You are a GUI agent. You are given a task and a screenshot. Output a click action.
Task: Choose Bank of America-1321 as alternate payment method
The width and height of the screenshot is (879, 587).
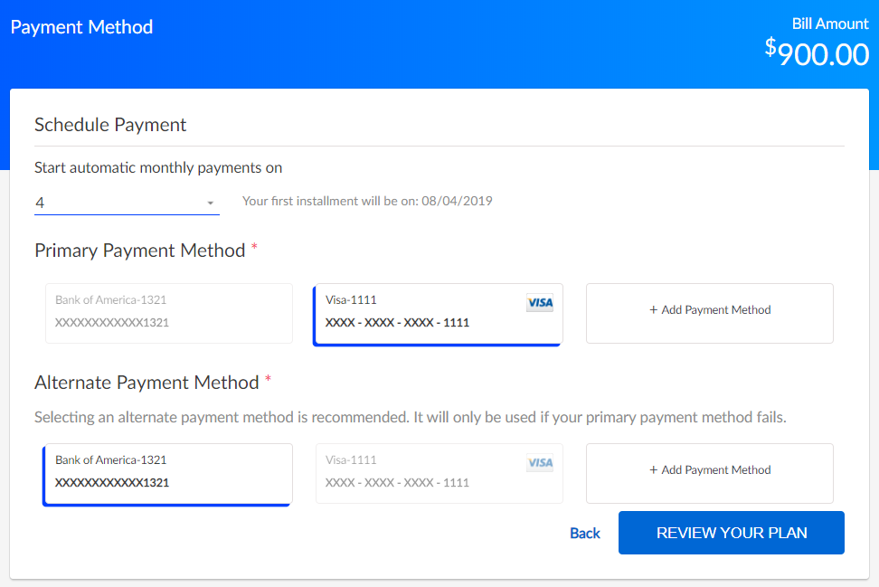coord(167,473)
